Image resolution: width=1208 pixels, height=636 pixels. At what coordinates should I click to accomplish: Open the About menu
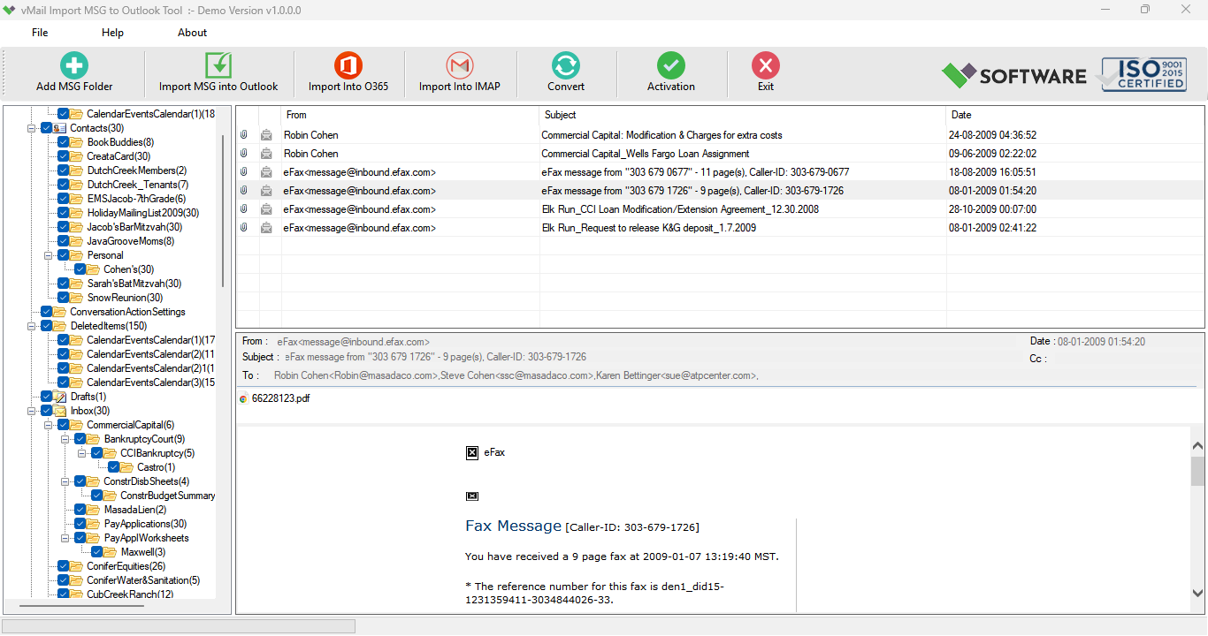point(192,33)
